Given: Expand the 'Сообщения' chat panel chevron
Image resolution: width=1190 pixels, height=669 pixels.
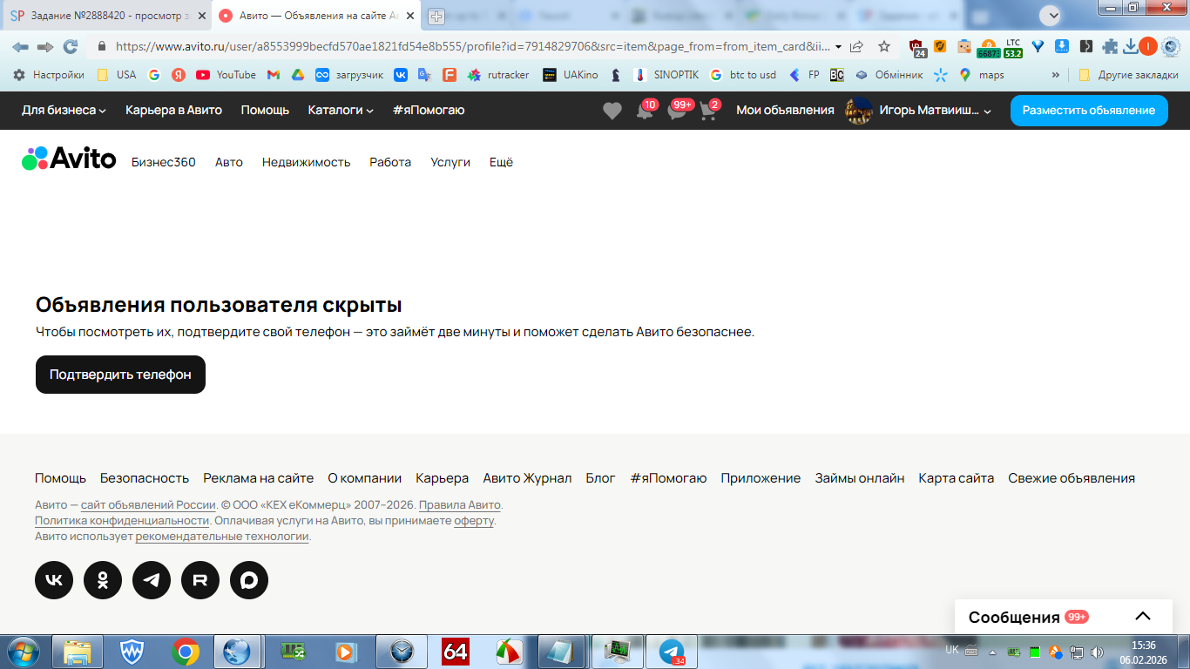Looking at the screenshot, I should [1143, 617].
